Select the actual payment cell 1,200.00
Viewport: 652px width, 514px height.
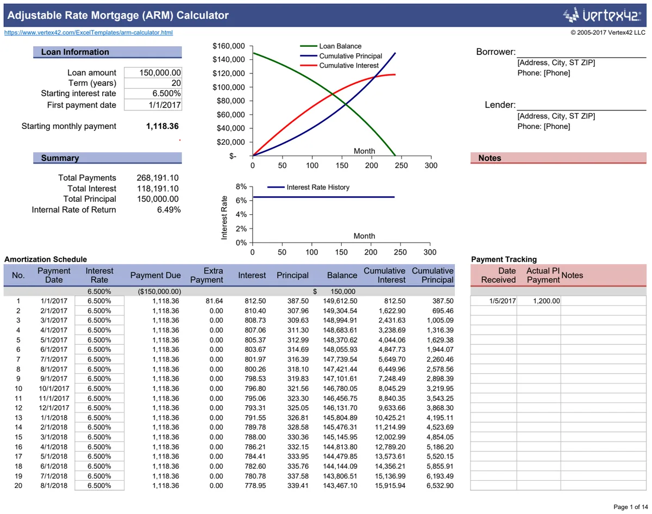coord(538,301)
